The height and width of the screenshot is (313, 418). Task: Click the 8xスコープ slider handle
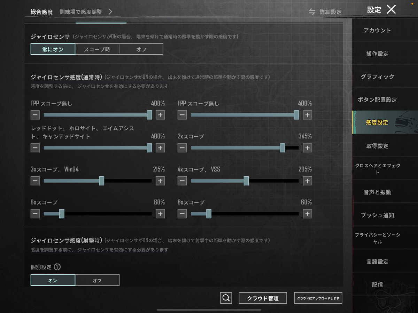(209, 214)
